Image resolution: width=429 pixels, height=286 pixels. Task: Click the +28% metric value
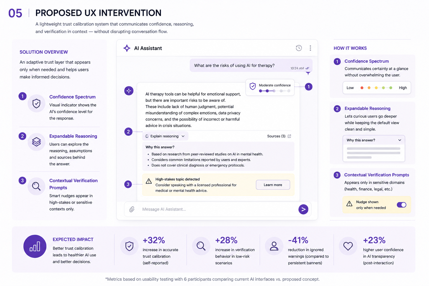coord(227,240)
